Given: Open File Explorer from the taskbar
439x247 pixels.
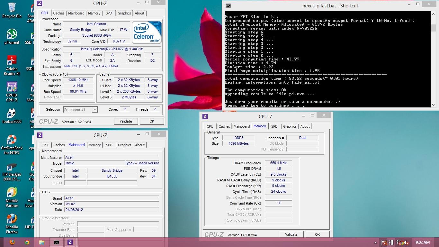Looking at the screenshot, I should coord(42,242).
